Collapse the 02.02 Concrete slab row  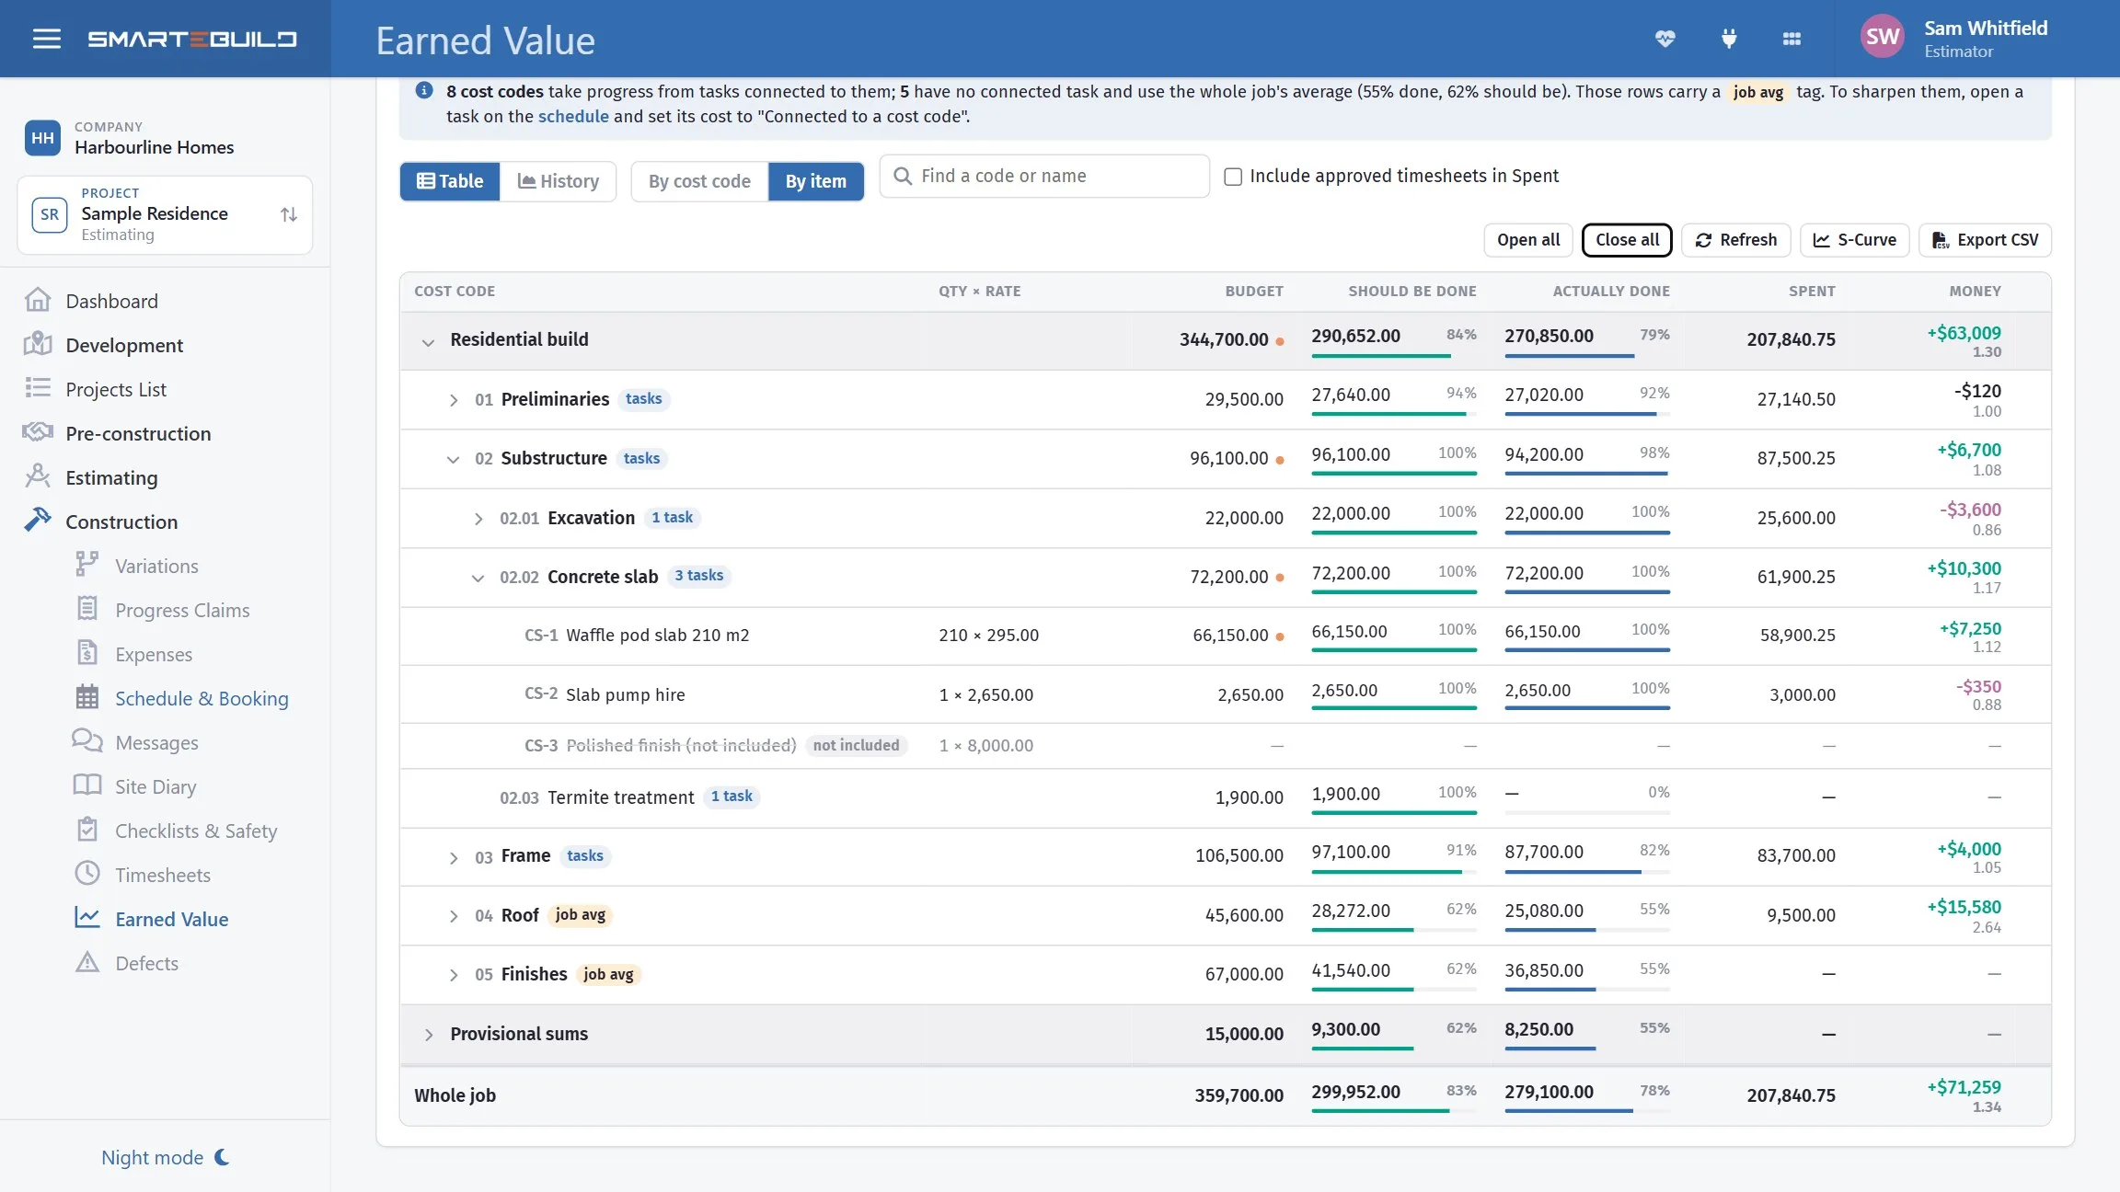point(478,578)
